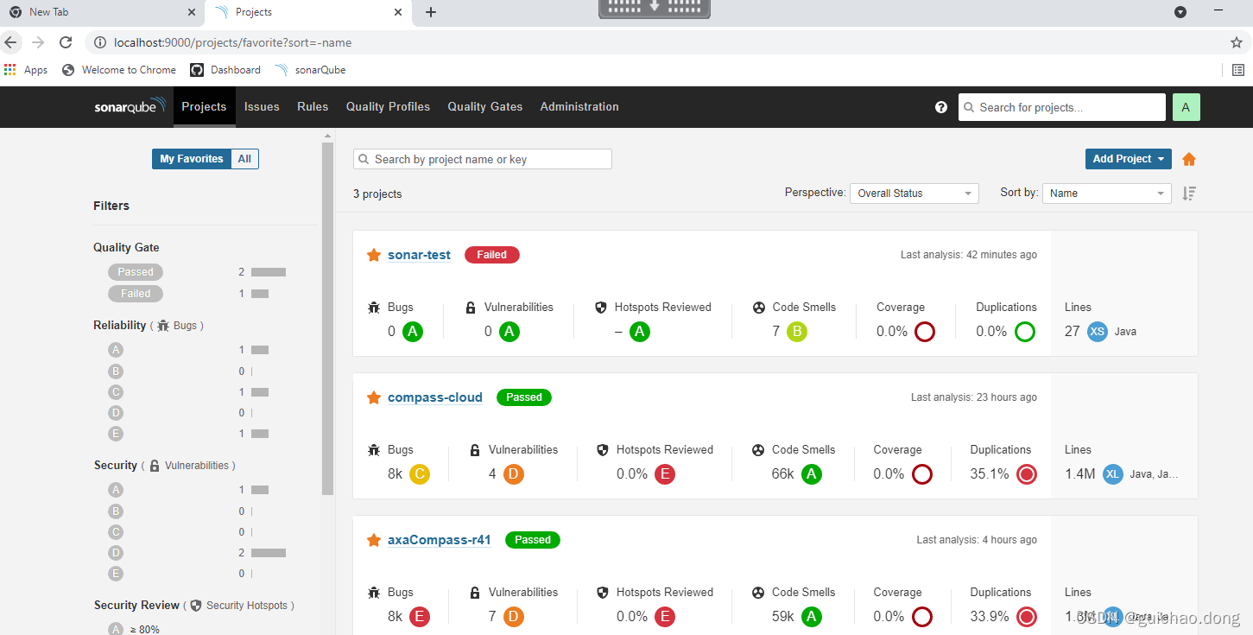The height and width of the screenshot is (635, 1253).
Task: Click the GitHub Dashboard bookmark
Action: click(225, 70)
